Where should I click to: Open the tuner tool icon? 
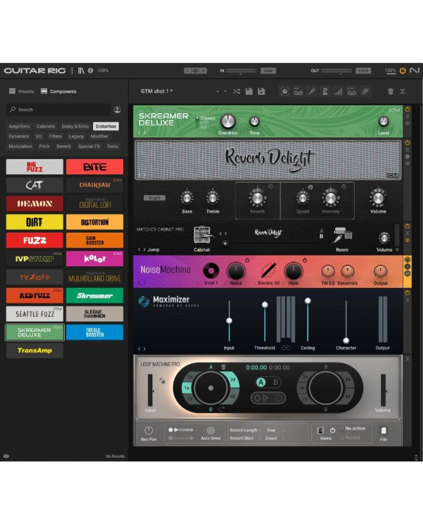click(312, 91)
